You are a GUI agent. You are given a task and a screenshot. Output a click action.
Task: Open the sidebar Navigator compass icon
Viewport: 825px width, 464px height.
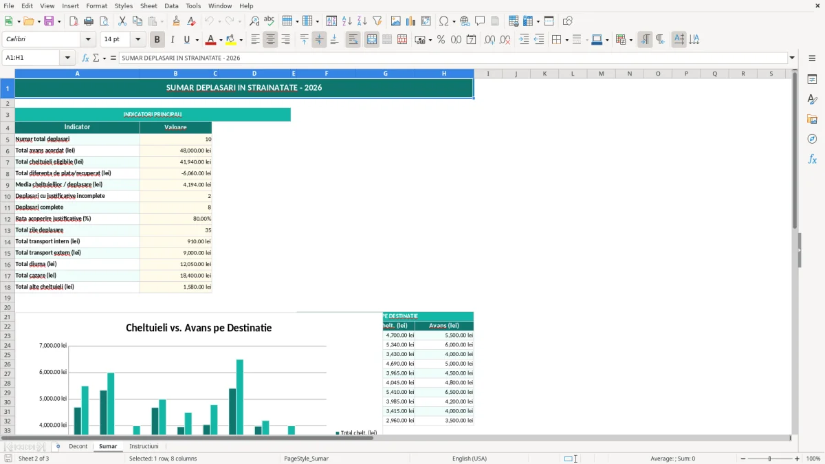(x=812, y=140)
